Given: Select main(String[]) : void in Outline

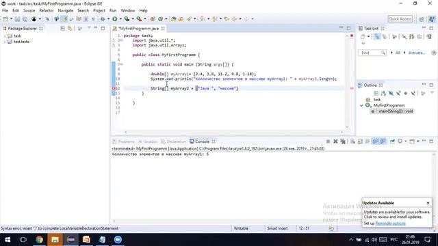Looking at the screenshot, I should pos(396,111).
